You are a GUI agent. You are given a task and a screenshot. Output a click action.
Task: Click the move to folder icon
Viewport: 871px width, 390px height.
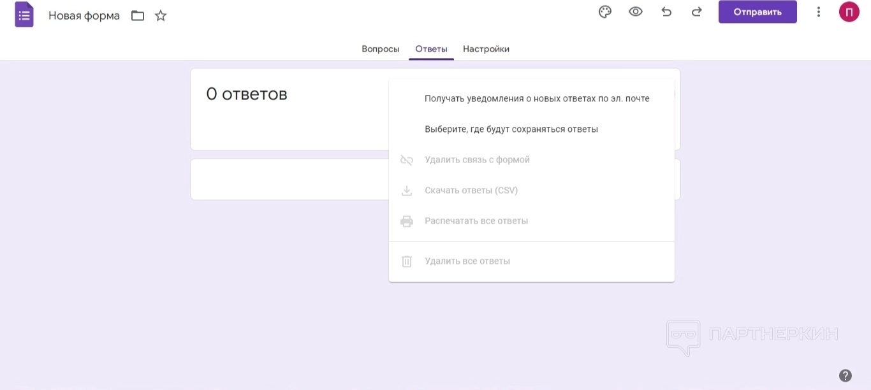tap(138, 16)
